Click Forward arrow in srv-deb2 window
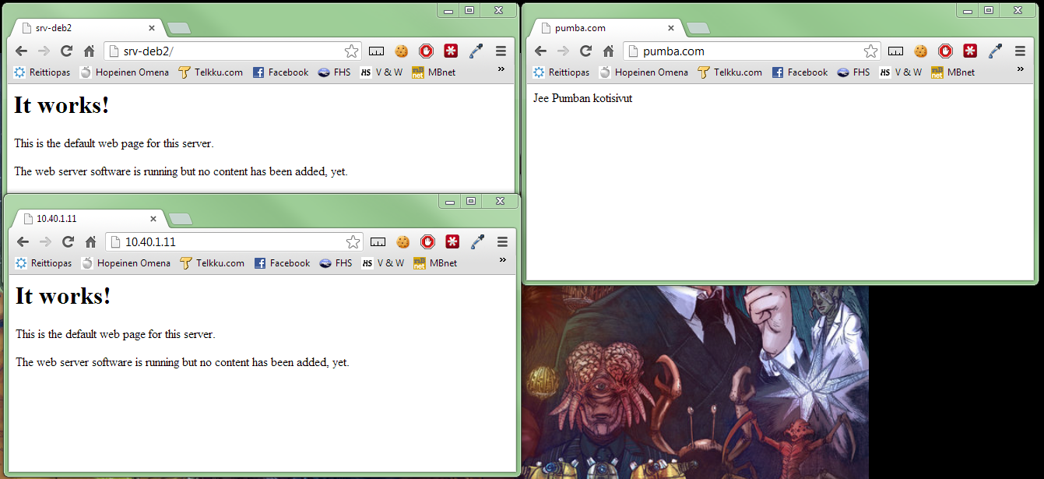This screenshot has width=1044, height=479. coord(44,51)
